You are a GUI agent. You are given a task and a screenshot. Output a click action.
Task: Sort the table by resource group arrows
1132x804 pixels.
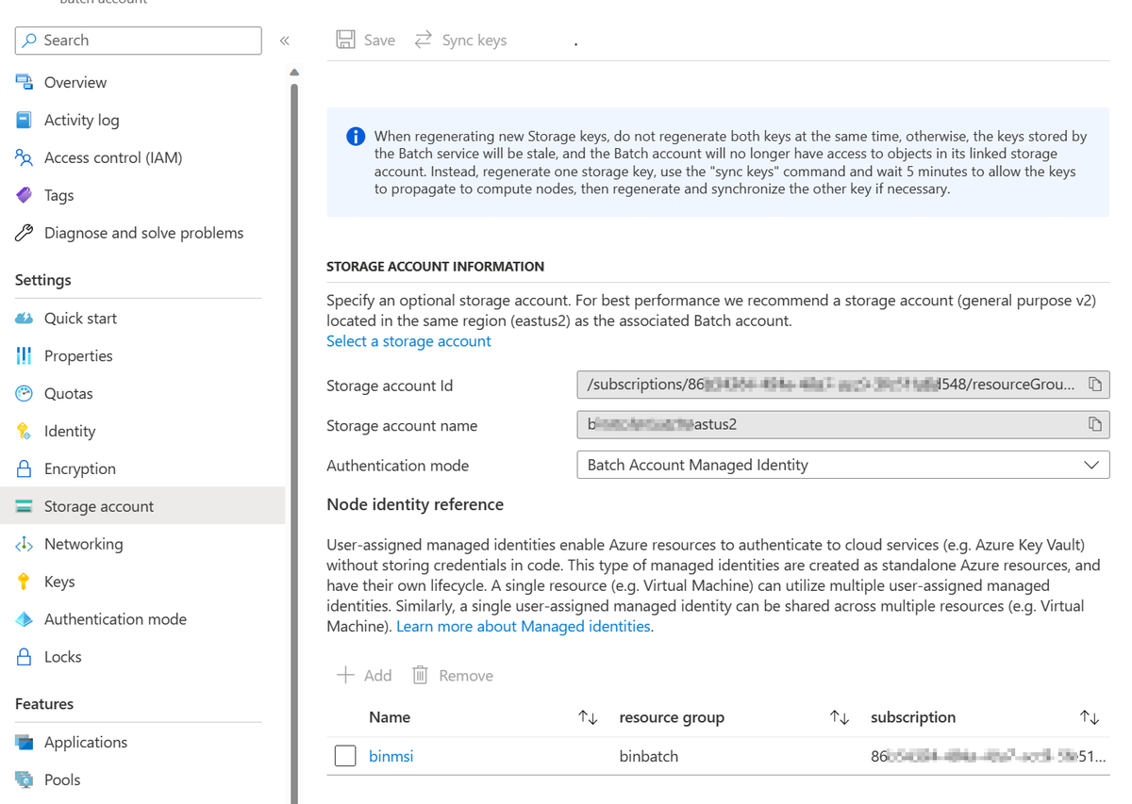point(840,717)
